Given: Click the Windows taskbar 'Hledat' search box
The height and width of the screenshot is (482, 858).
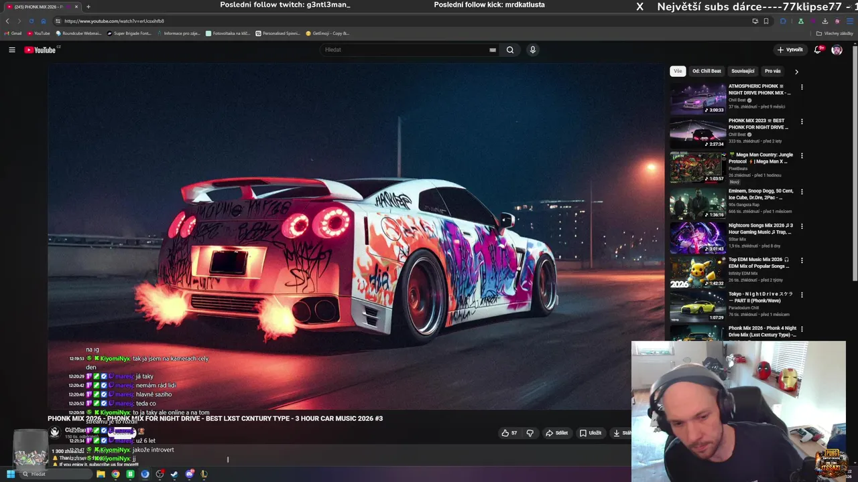Looking at the screenshot, I should 56,474.
